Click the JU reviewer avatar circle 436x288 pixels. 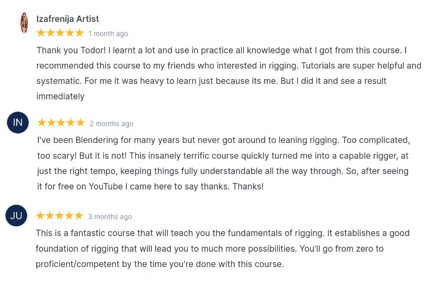point(16,216)
